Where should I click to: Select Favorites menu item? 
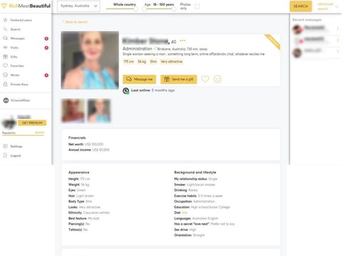(x=17, y=66)
